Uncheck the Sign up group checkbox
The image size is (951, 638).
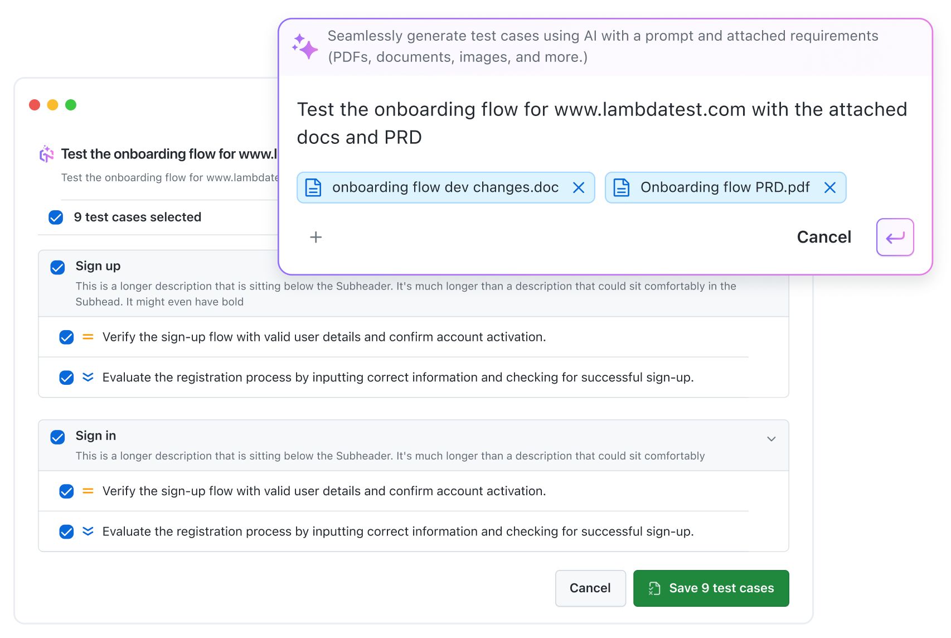click(58, 268)
